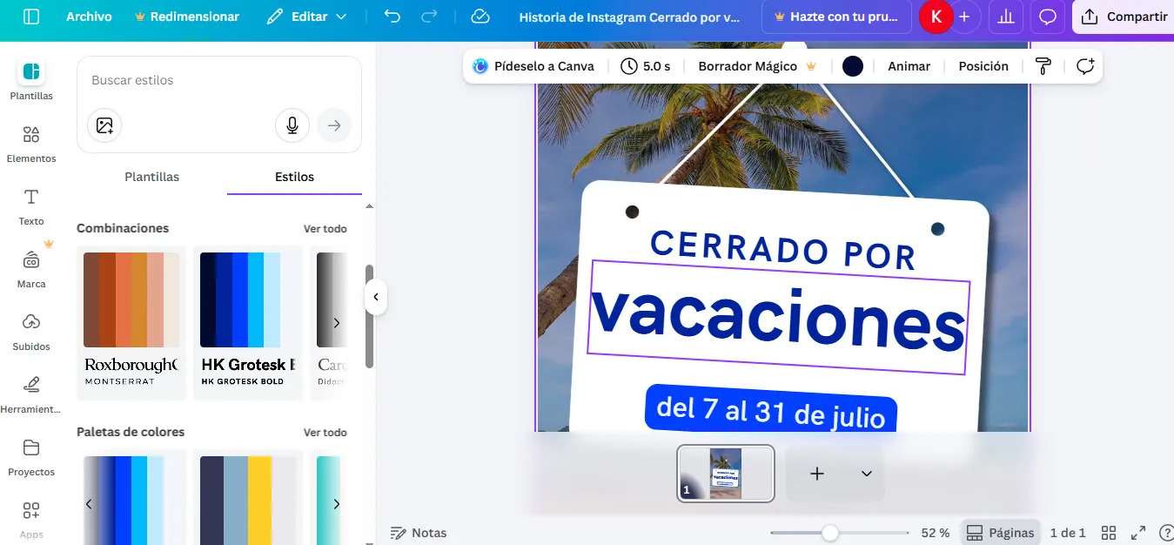Open grid view from the bottom bar
The height and width of the screenshot is (545, 1174).
[x=1109, y=532]
